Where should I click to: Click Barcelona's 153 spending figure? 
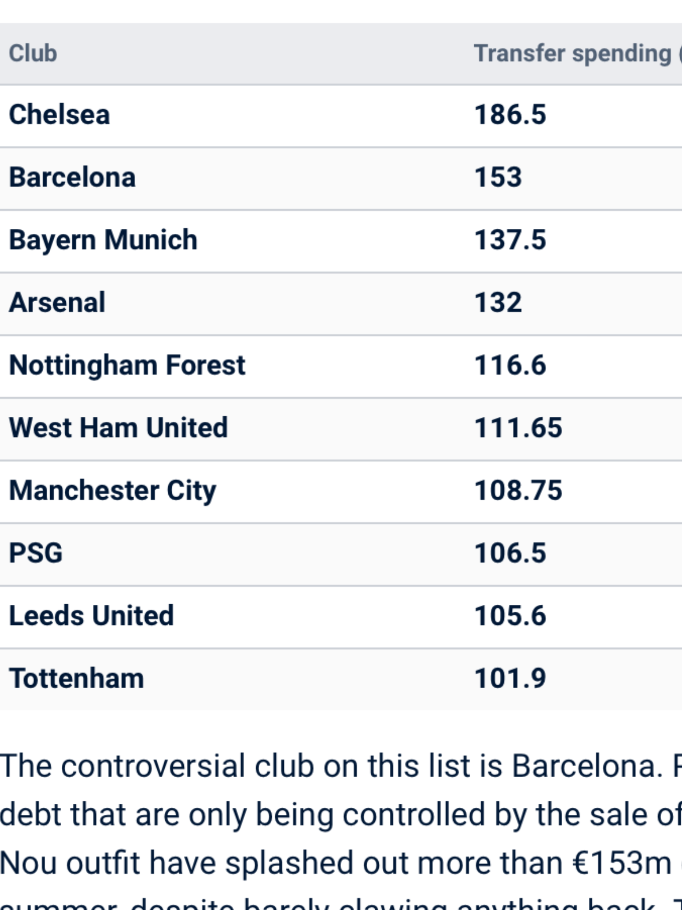pos(498,177)
